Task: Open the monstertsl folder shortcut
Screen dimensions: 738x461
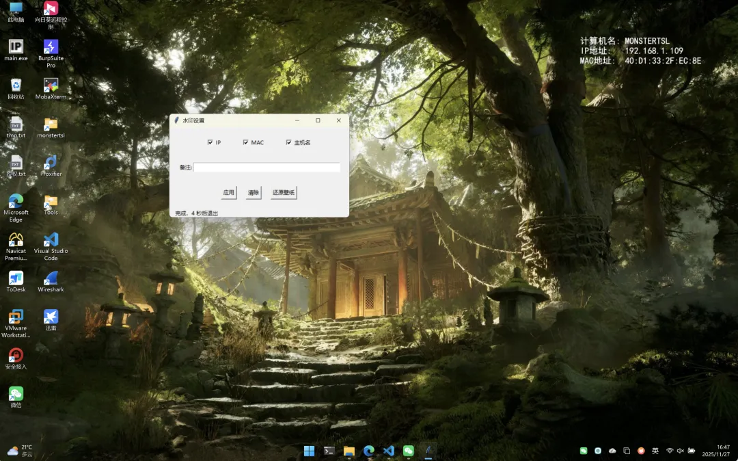Action: [51, 128]
